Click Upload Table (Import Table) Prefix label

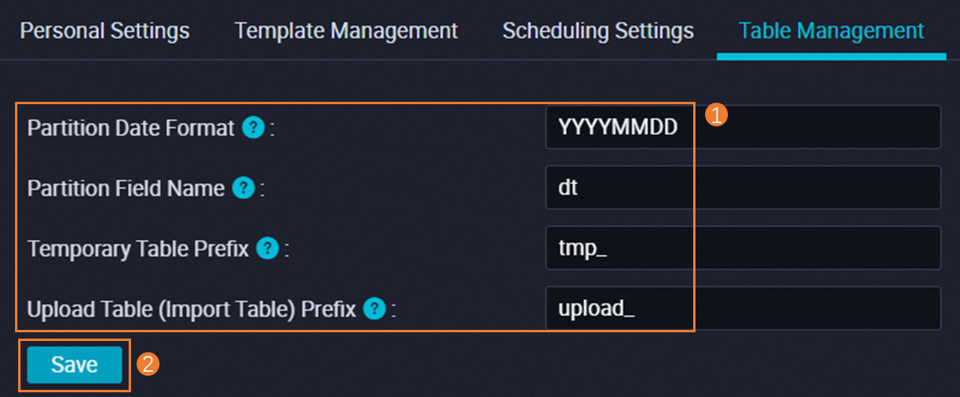click(x=191, y=309)
